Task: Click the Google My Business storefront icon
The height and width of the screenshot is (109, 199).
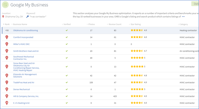Action: 5,5
